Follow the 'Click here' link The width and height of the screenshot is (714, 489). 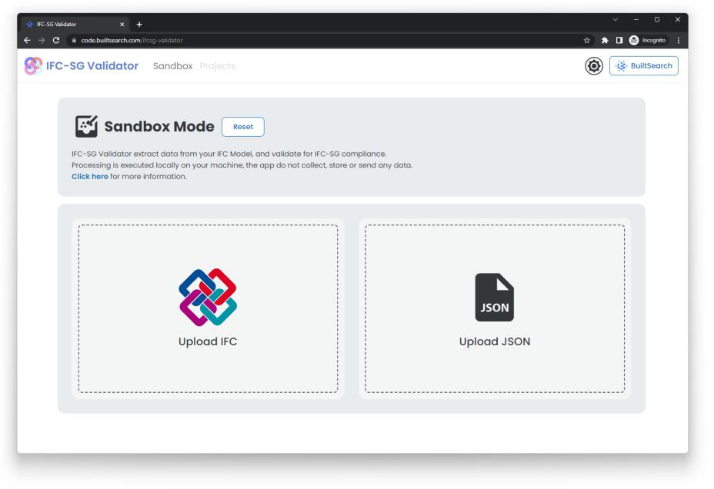point(90,177)
